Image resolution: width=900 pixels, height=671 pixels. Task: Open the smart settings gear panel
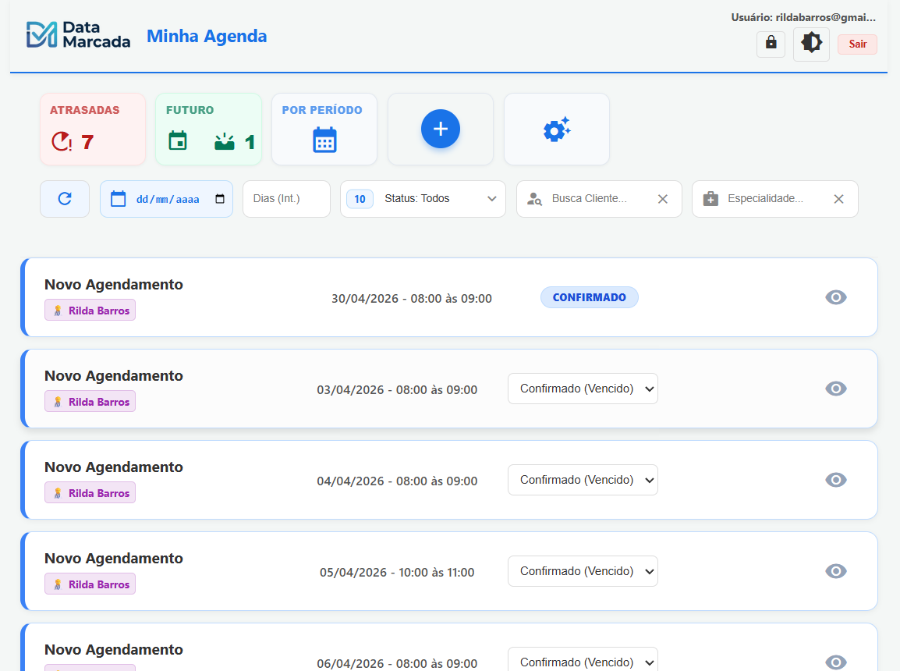point(556,129)
